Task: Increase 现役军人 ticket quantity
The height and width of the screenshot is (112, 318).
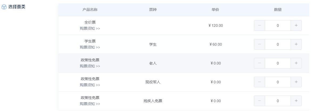Action: [x=296, y=82]
